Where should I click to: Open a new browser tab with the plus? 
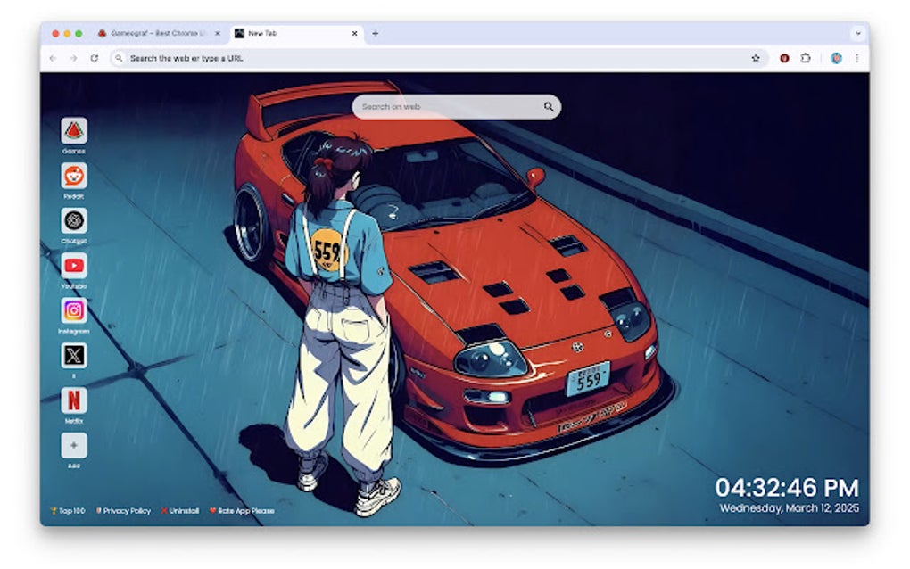(375, 32)
